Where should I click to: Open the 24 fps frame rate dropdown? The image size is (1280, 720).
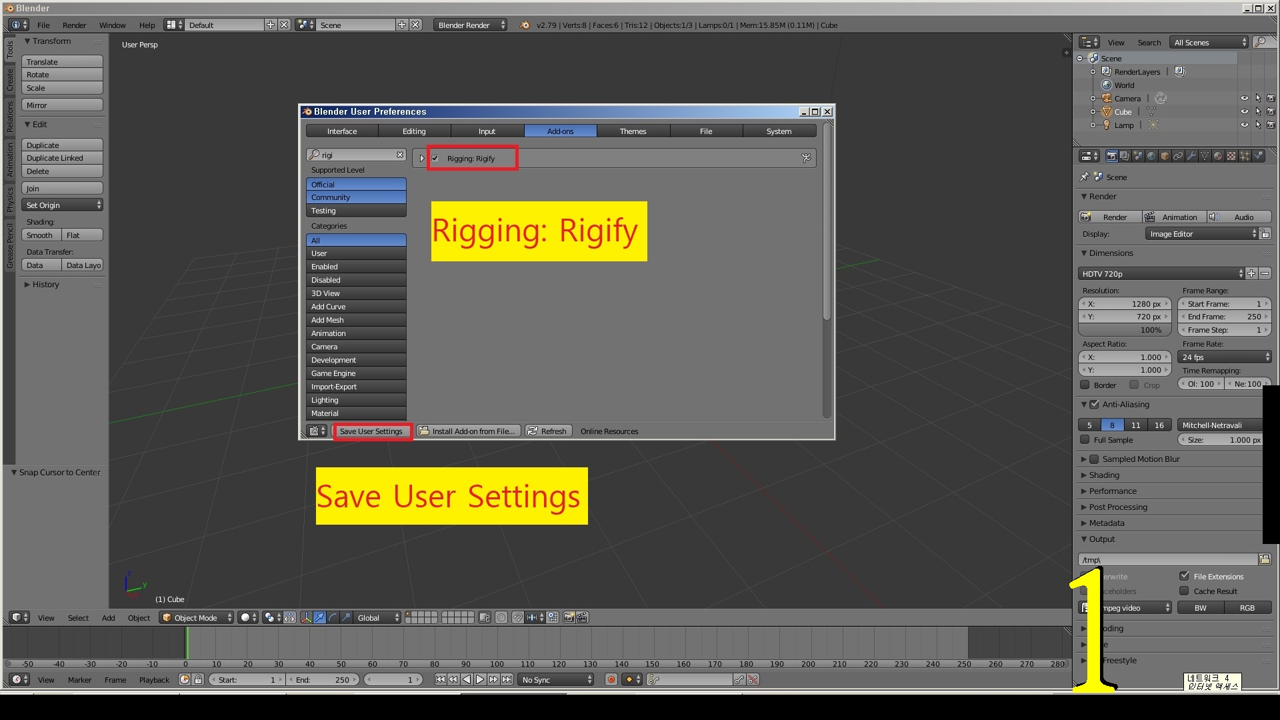pyautogui.click(x=1225, y=357)
